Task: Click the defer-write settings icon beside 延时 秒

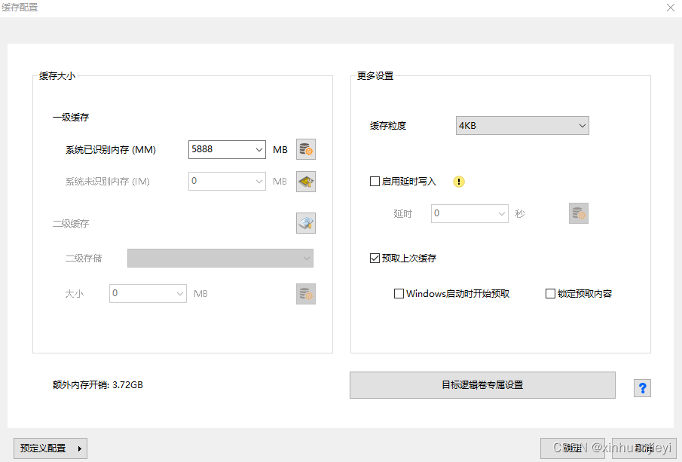Action: [x=579, y=213]
